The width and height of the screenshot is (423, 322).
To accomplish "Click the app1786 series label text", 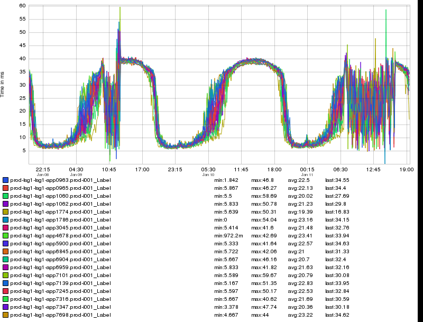I will 60,219.
